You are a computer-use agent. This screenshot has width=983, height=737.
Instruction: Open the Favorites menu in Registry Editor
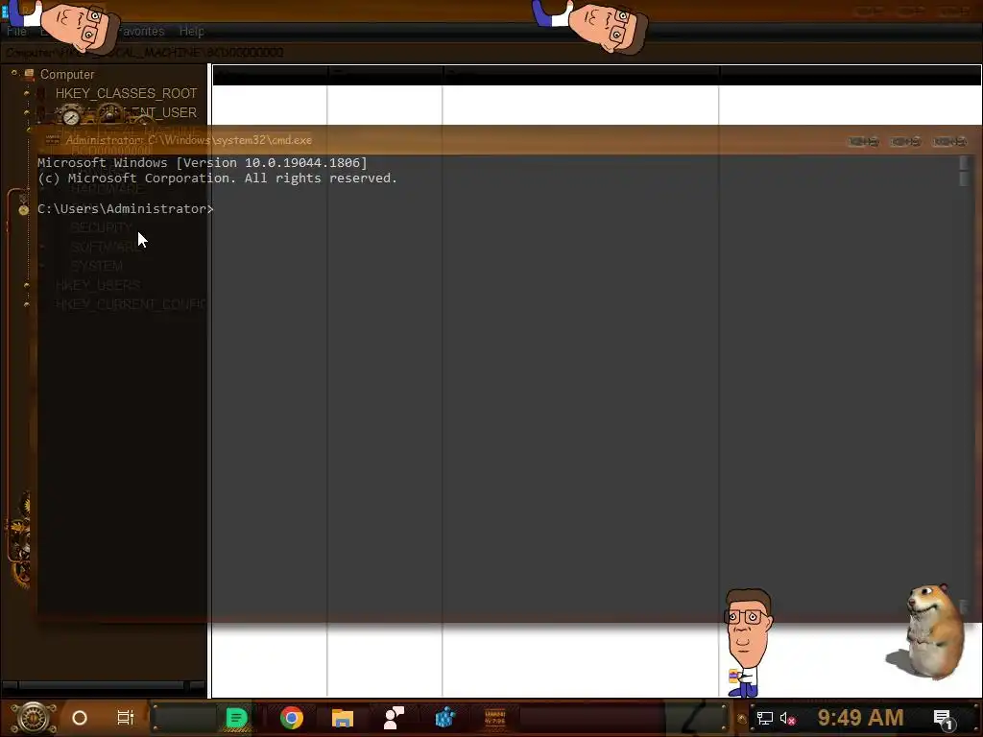tap(143, 32)
